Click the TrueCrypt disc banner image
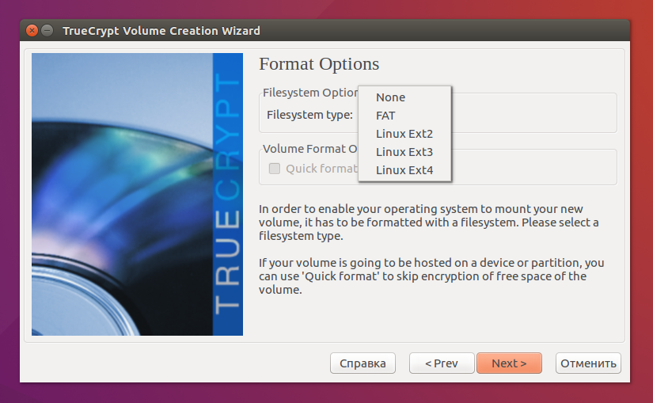The height and width of the screenshot is (403, 653). tap(122, 194)
